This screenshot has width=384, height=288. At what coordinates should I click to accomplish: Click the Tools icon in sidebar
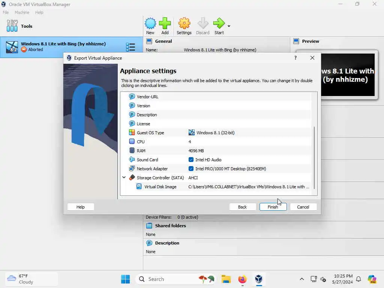[12, 26]
